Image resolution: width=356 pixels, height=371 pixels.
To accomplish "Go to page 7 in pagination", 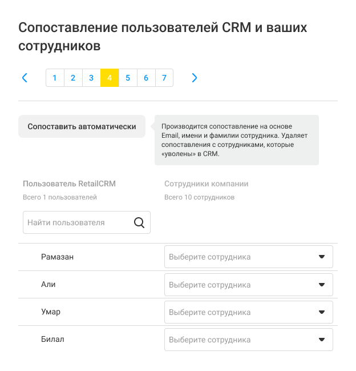I will [x=164, y=78].
